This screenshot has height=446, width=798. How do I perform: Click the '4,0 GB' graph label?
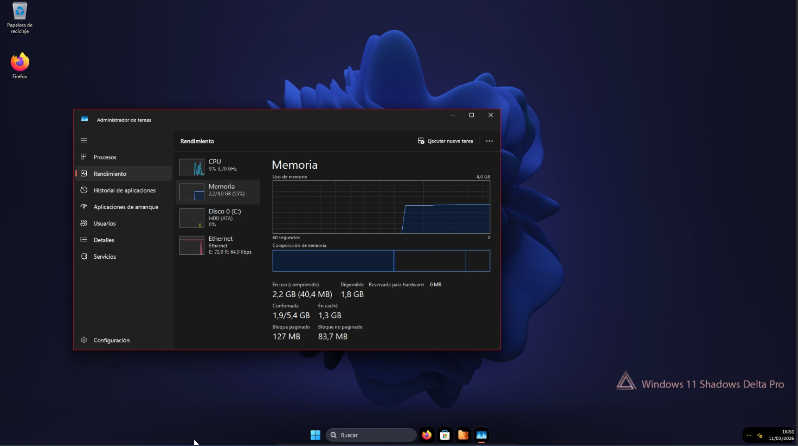[x=483, y=177]
